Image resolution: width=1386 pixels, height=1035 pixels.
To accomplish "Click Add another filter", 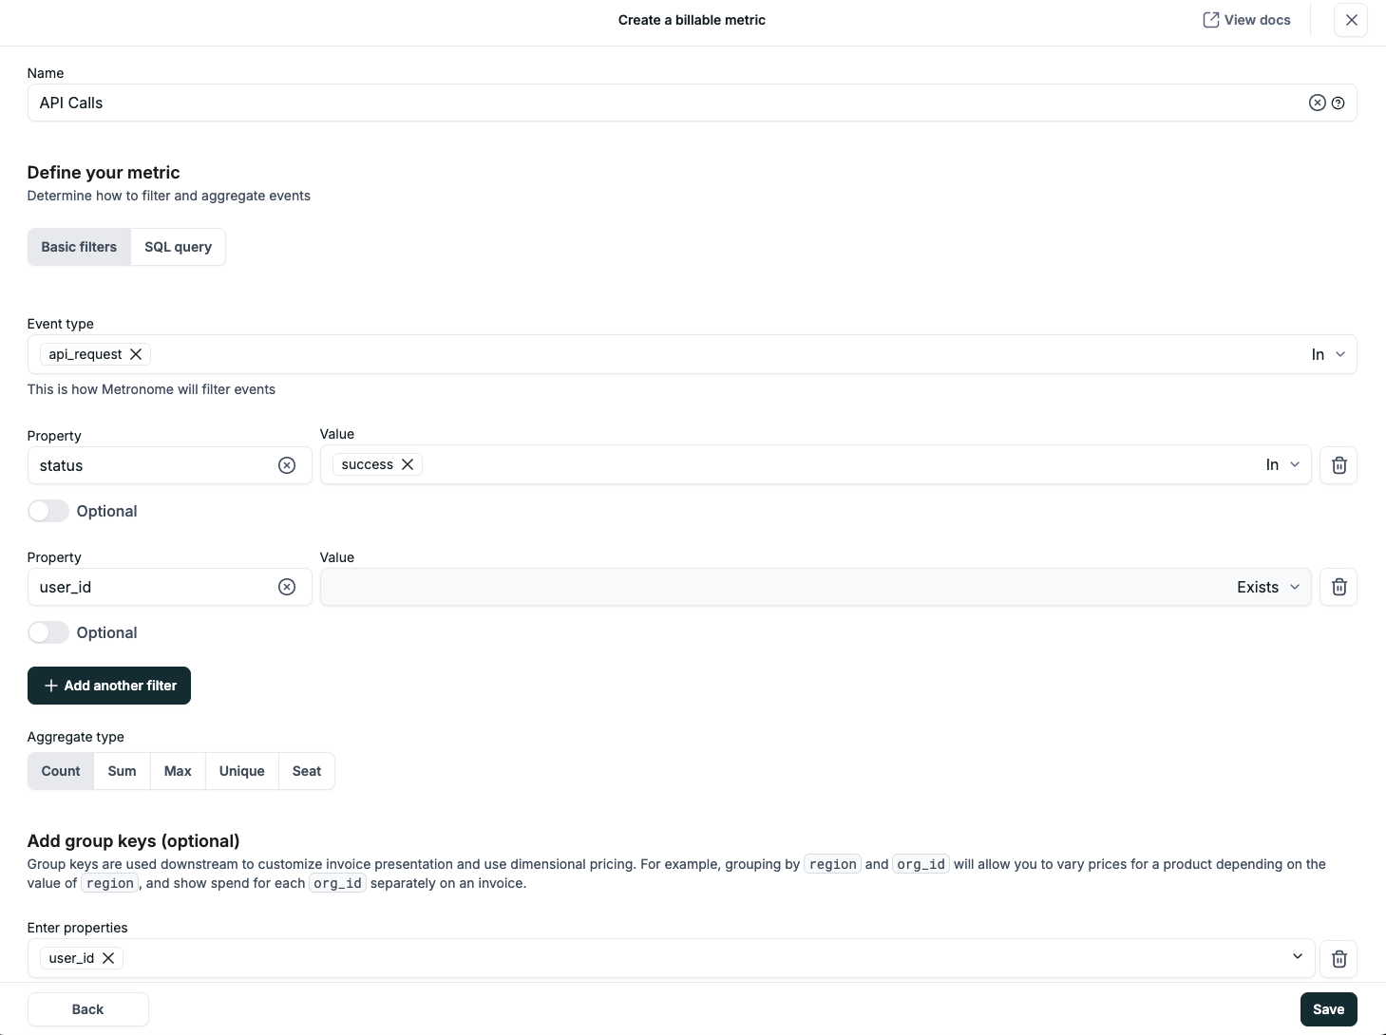I will point(108,685).
